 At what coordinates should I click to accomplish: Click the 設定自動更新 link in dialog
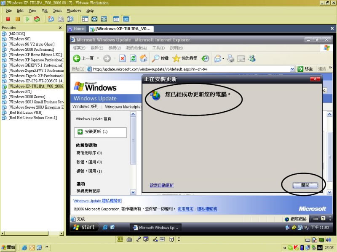[x=162, y=185]
